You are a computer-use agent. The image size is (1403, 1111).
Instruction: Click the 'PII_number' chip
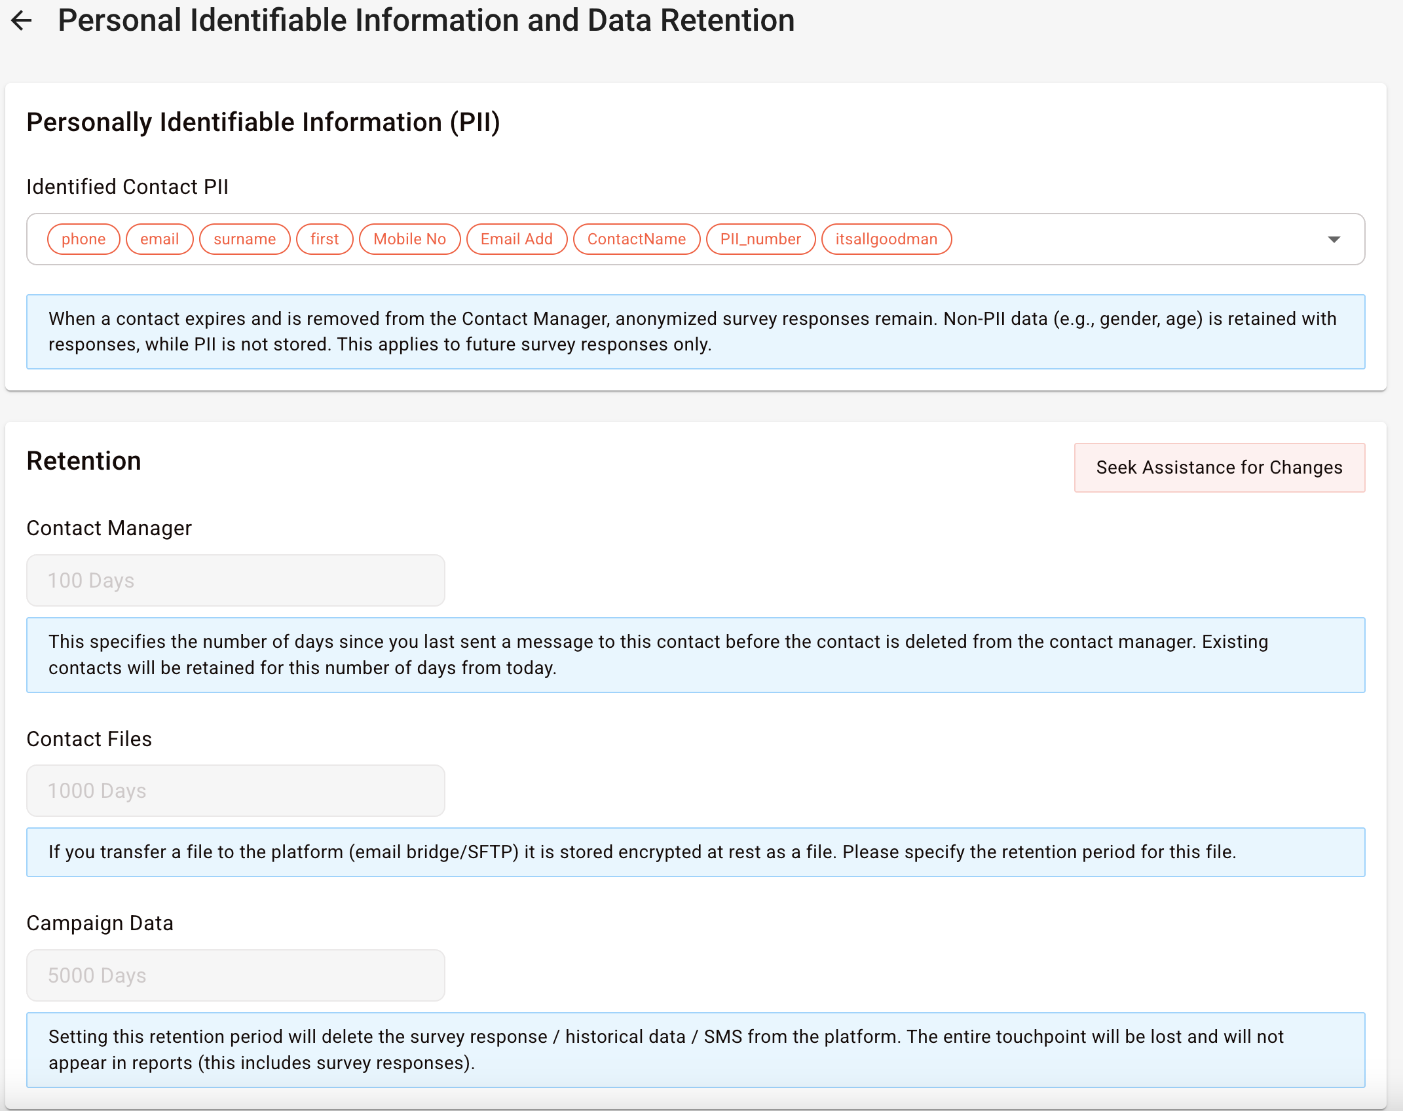pos(760,240)
